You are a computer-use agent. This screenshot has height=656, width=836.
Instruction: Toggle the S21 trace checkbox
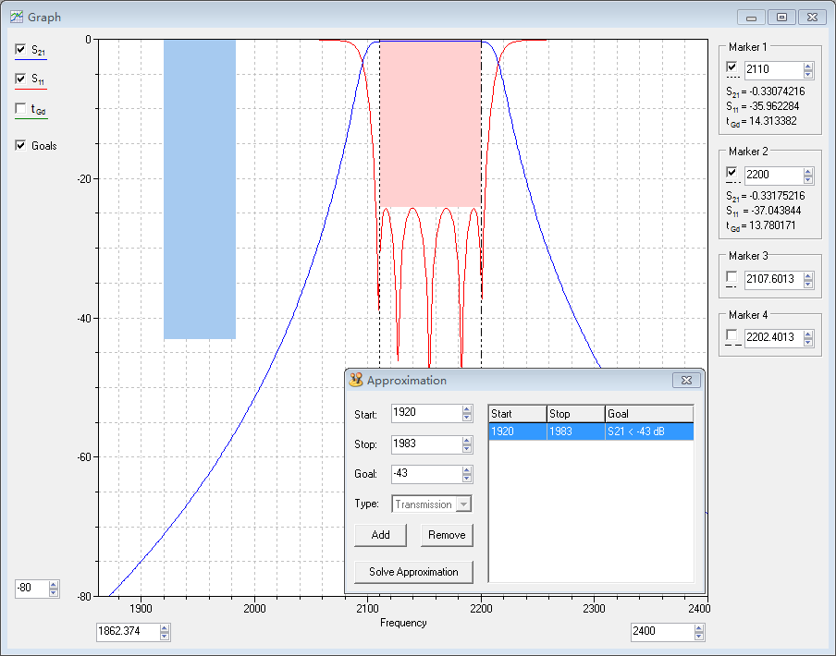coord(21,49)
